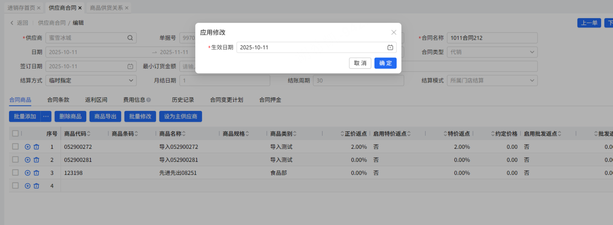This screenshot has width=613, height=225.
Task: Check the checkbox for row 1
Action: pos(15,147)
